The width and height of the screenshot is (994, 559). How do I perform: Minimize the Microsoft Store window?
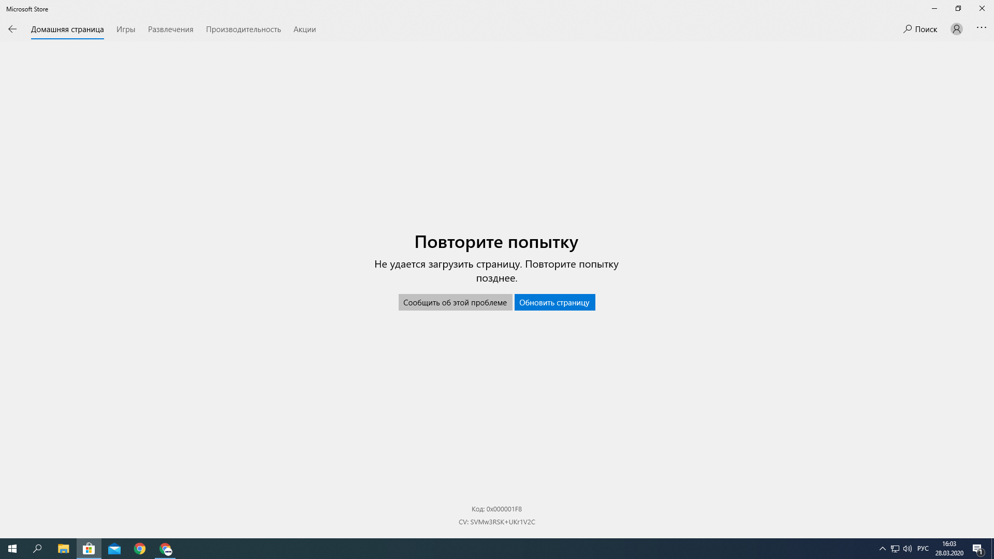(x=934, y=8)
